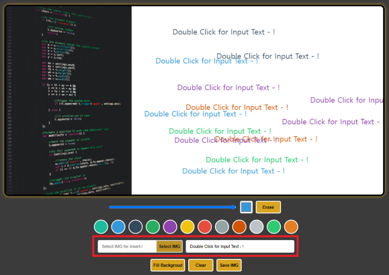Click the Save IMG button

coord(229,265)
